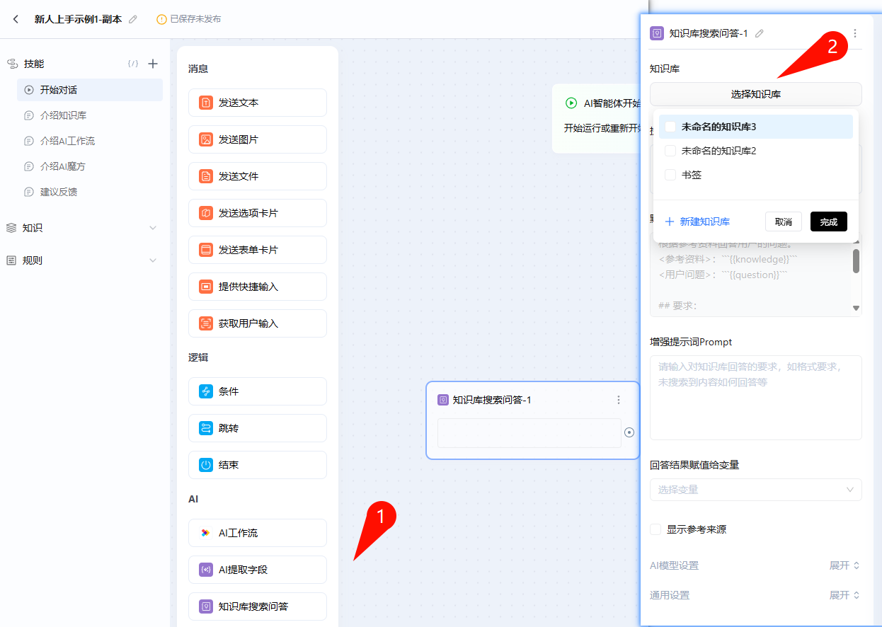Go back using the top-left arrow

tap(16, 19)
